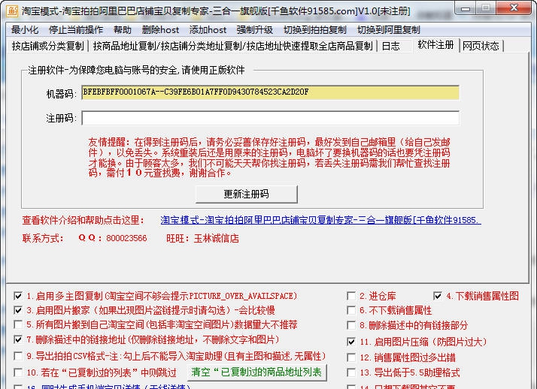
Task: Enable option 12 销售属性图过多出错
Action: pyautogui.click(x=351, y=357)
